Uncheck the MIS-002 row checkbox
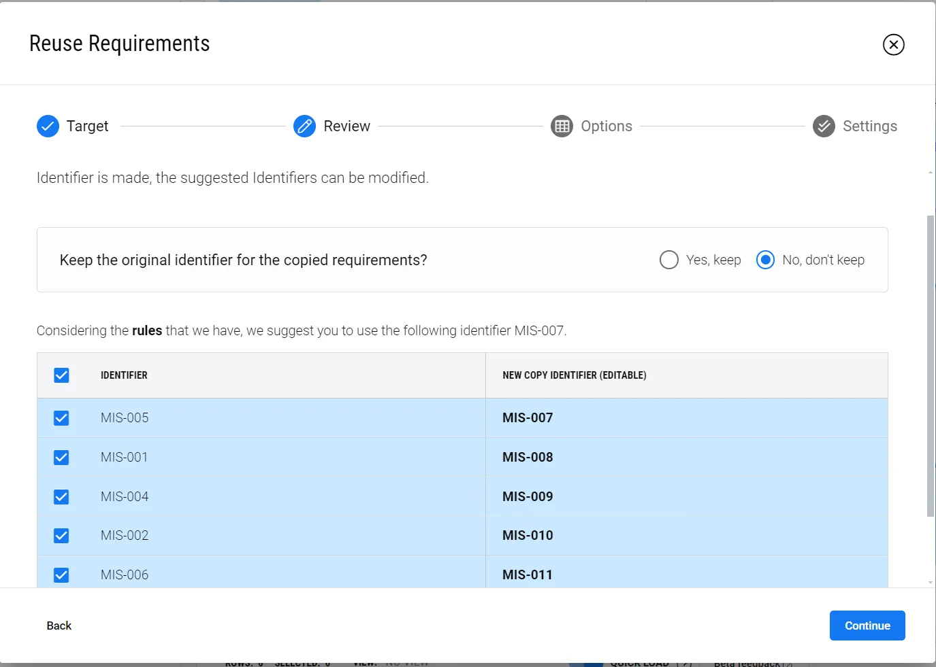936x667 pixels. (x=61, y=536)
